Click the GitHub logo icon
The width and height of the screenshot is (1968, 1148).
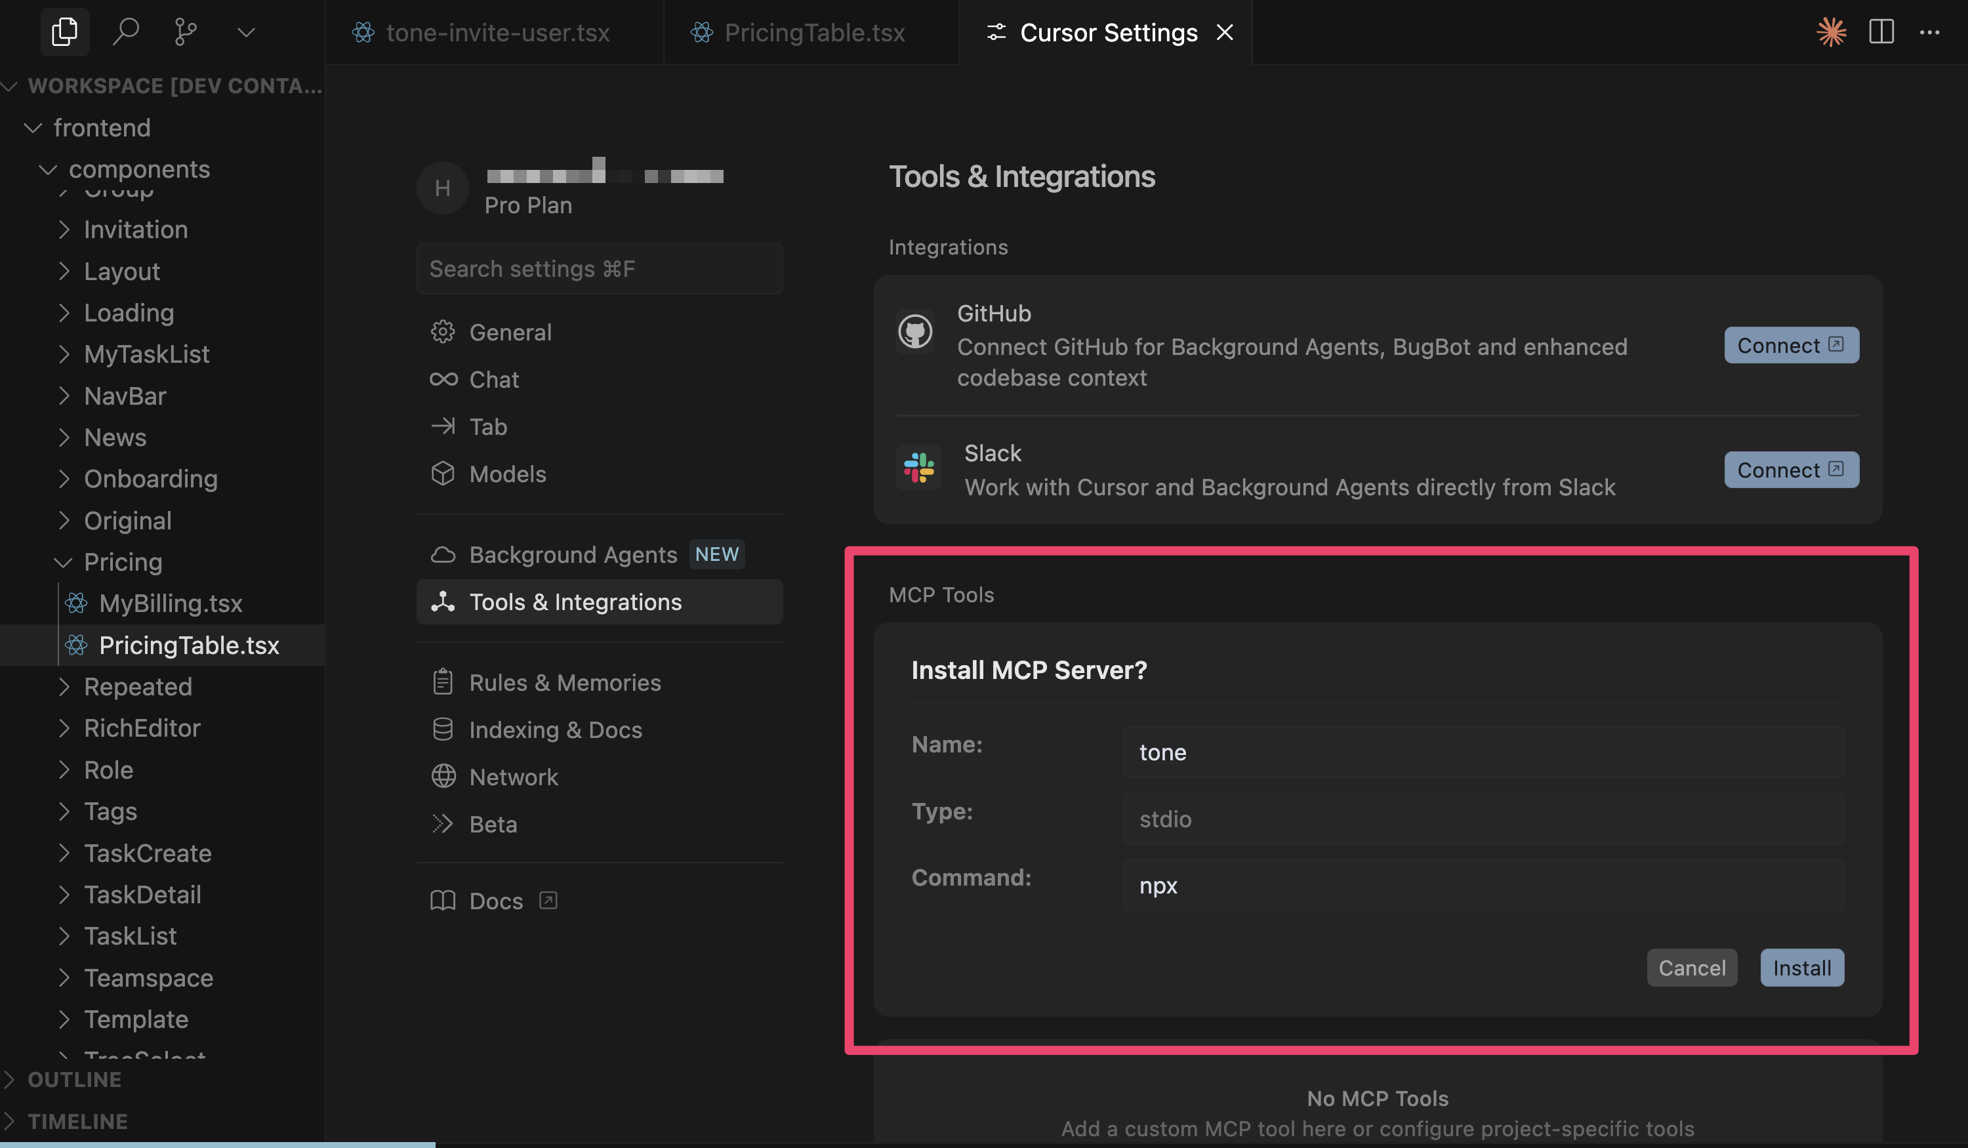pyautogui.click(x=915, y=331)
